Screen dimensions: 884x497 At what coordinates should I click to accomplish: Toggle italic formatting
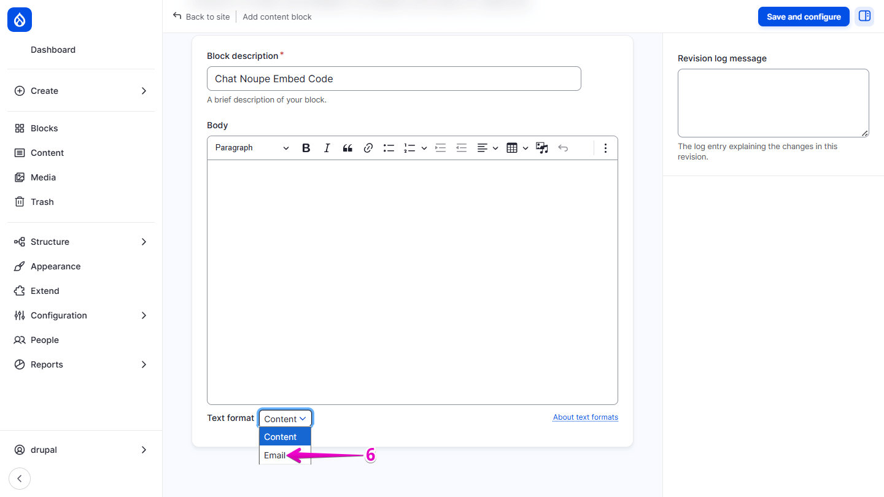pos(327,148)
